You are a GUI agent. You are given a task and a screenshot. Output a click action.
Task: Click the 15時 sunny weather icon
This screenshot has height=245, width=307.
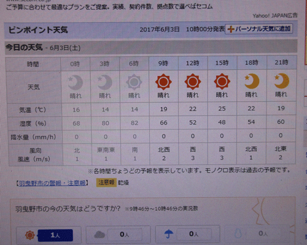tap(222, 81)
